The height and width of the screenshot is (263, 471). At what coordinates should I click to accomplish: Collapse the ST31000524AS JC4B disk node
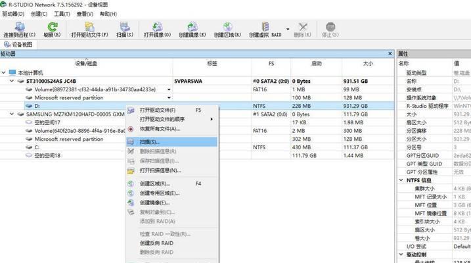click(12, 81)
